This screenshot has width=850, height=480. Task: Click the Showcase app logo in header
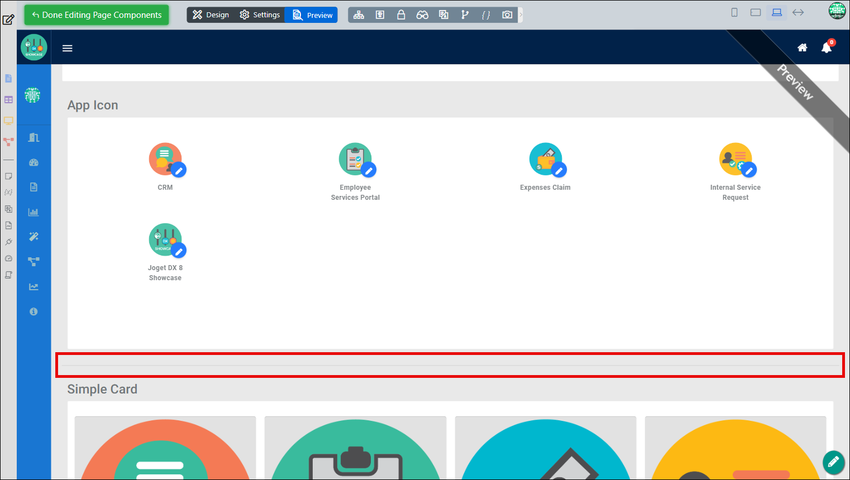(x=34, y=47)
